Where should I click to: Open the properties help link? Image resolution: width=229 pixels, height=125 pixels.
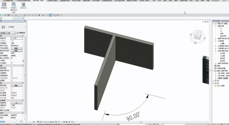click(x=3, y=122)
